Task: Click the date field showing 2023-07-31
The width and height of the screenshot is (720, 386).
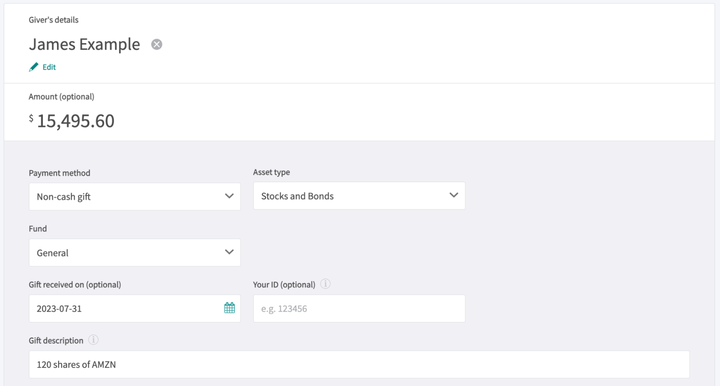Action: [108, 308]
